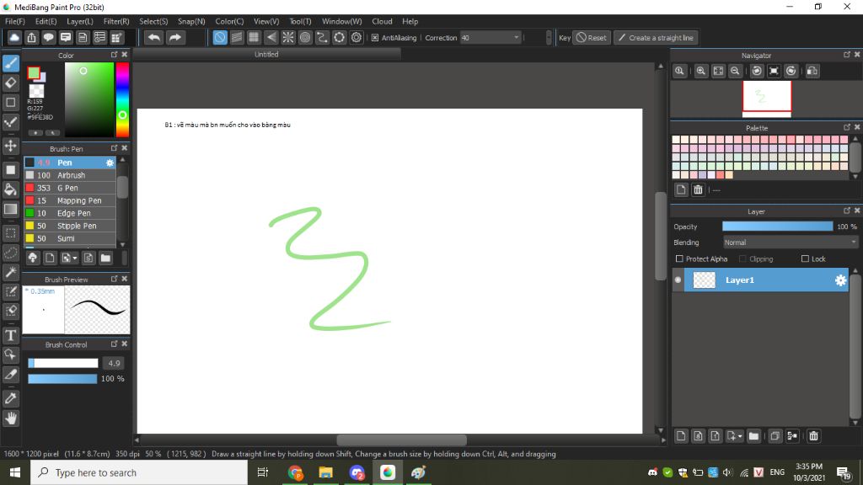
Task: Select the Edge Pen brush
Action: click(70, 213)
